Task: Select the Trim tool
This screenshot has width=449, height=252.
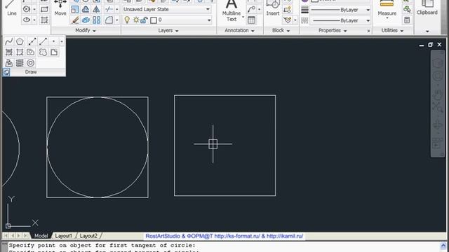Action: pos(109,9)
